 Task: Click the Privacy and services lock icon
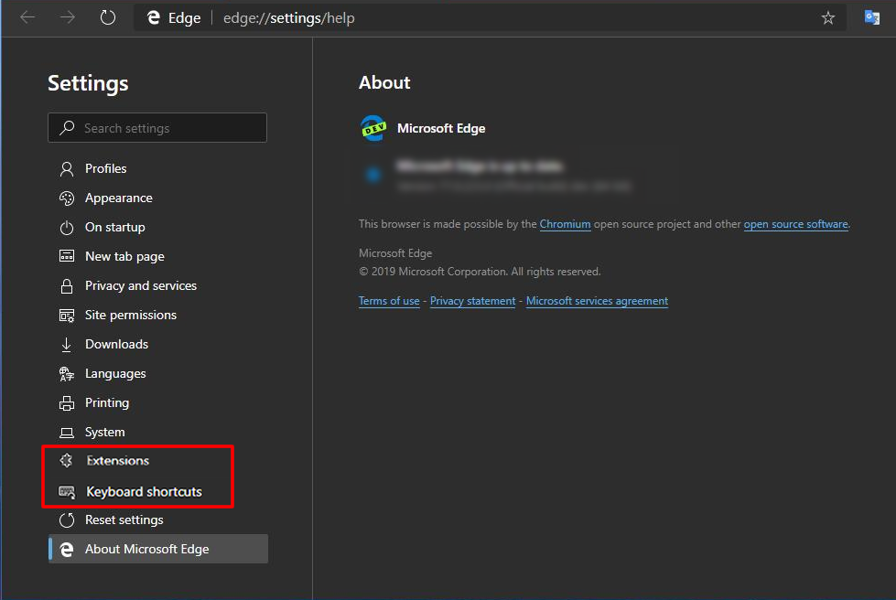tap(67, 285)
